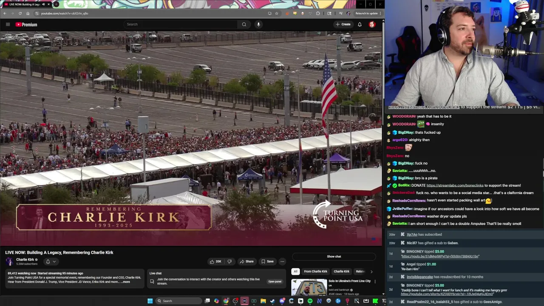The width and height of the screenshot is (544, 306).
Task: Open Solo In Ukraine's Front Line City thumbnail
Action: click(309, 287)
